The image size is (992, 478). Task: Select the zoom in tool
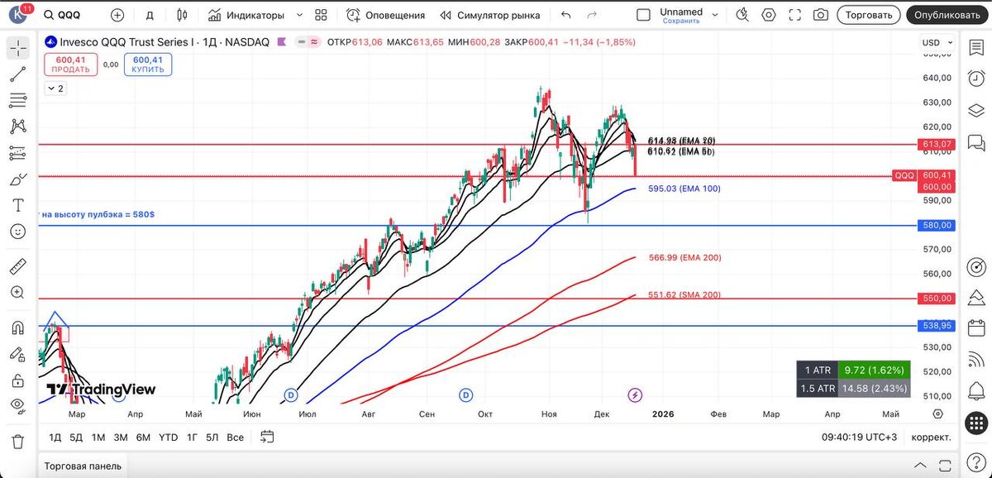[x=17, y=292]
